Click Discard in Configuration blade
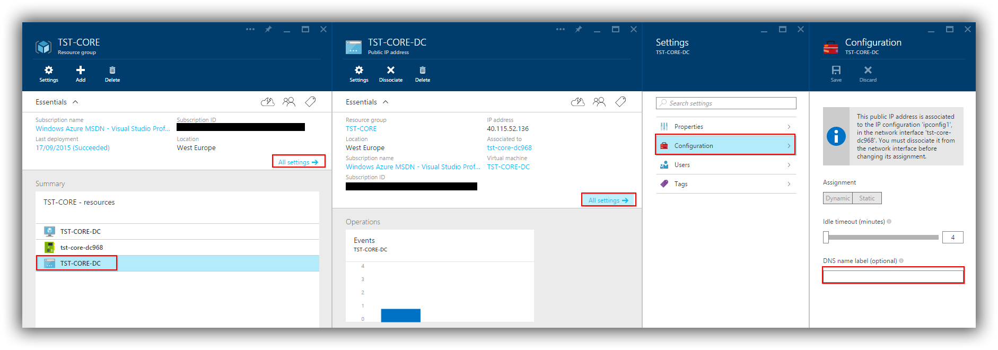This screenshot has width=998, height=350. [868, 74]
